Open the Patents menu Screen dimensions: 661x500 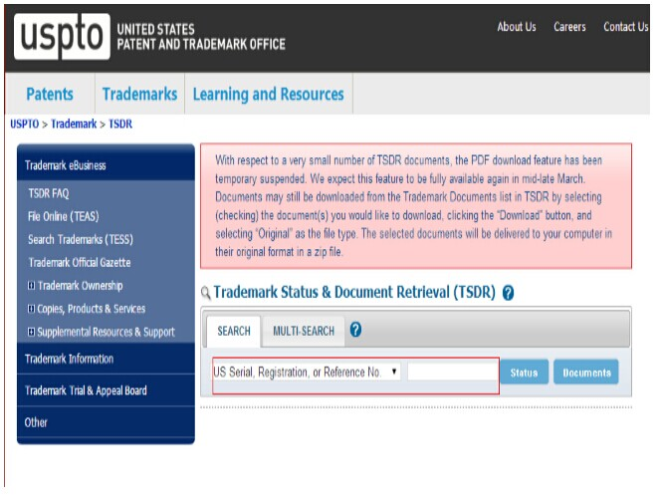[x=50, y=94]
